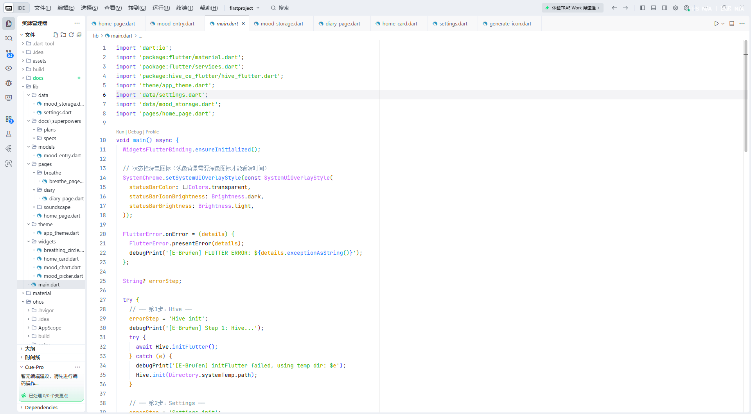Go forward with the right arrow
This screenshot has width=751, height=414.
click(625, 8)
